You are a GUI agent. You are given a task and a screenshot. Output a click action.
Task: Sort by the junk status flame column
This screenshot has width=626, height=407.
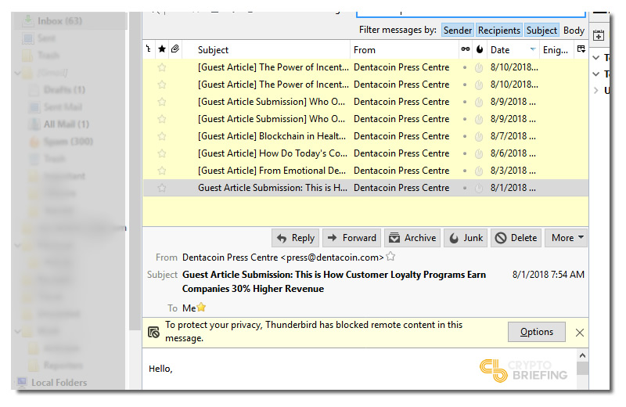tap(480, 49)
